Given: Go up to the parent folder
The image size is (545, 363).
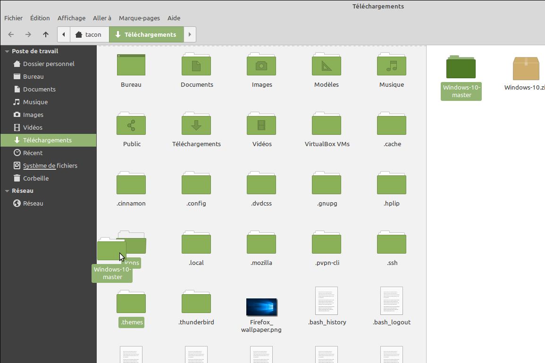Looking at the screenshot, I should 45,34.
